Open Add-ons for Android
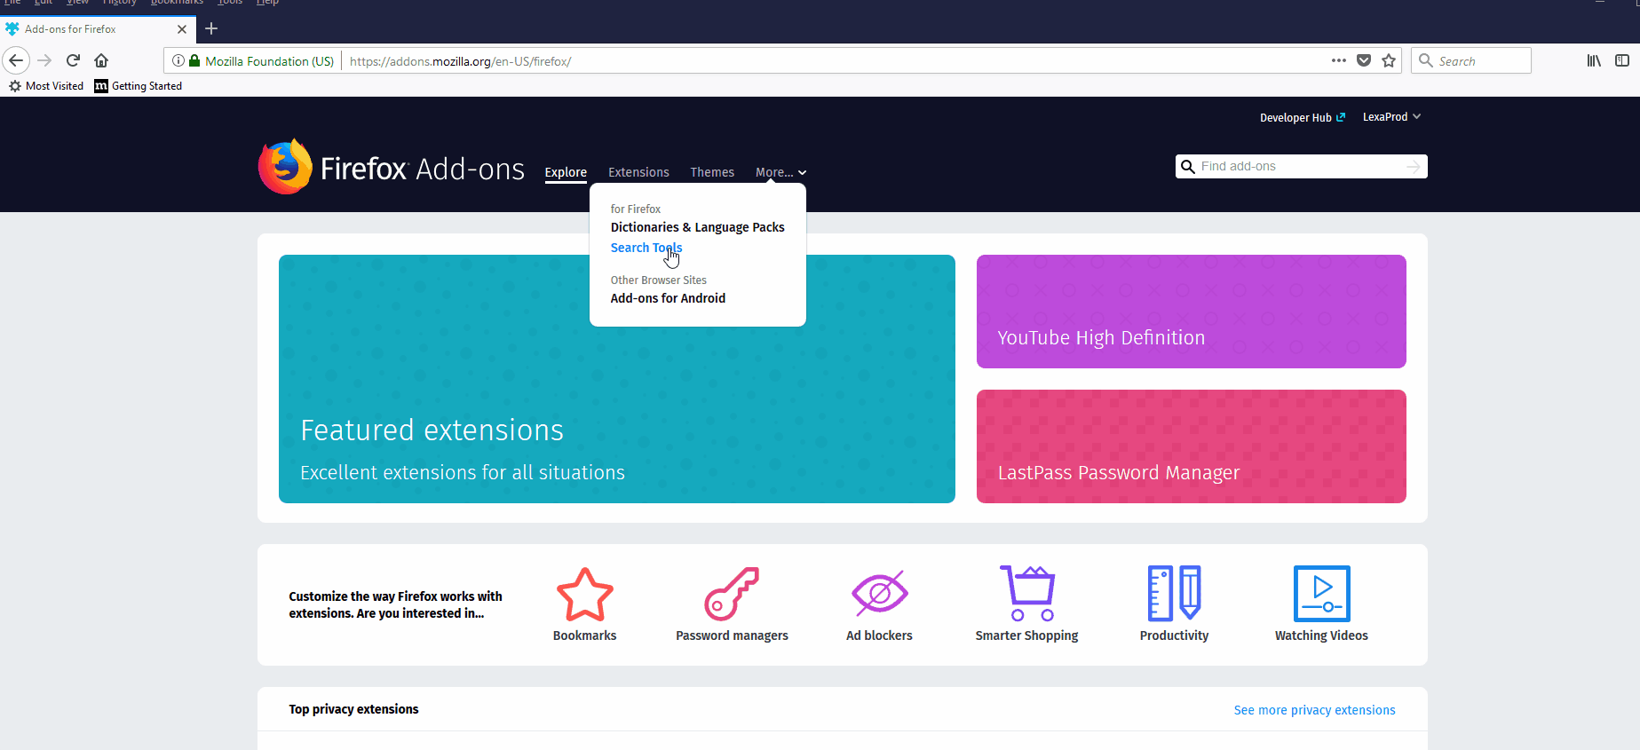The height and width of the screenshot is (750, 1640). tap(668, 298)
